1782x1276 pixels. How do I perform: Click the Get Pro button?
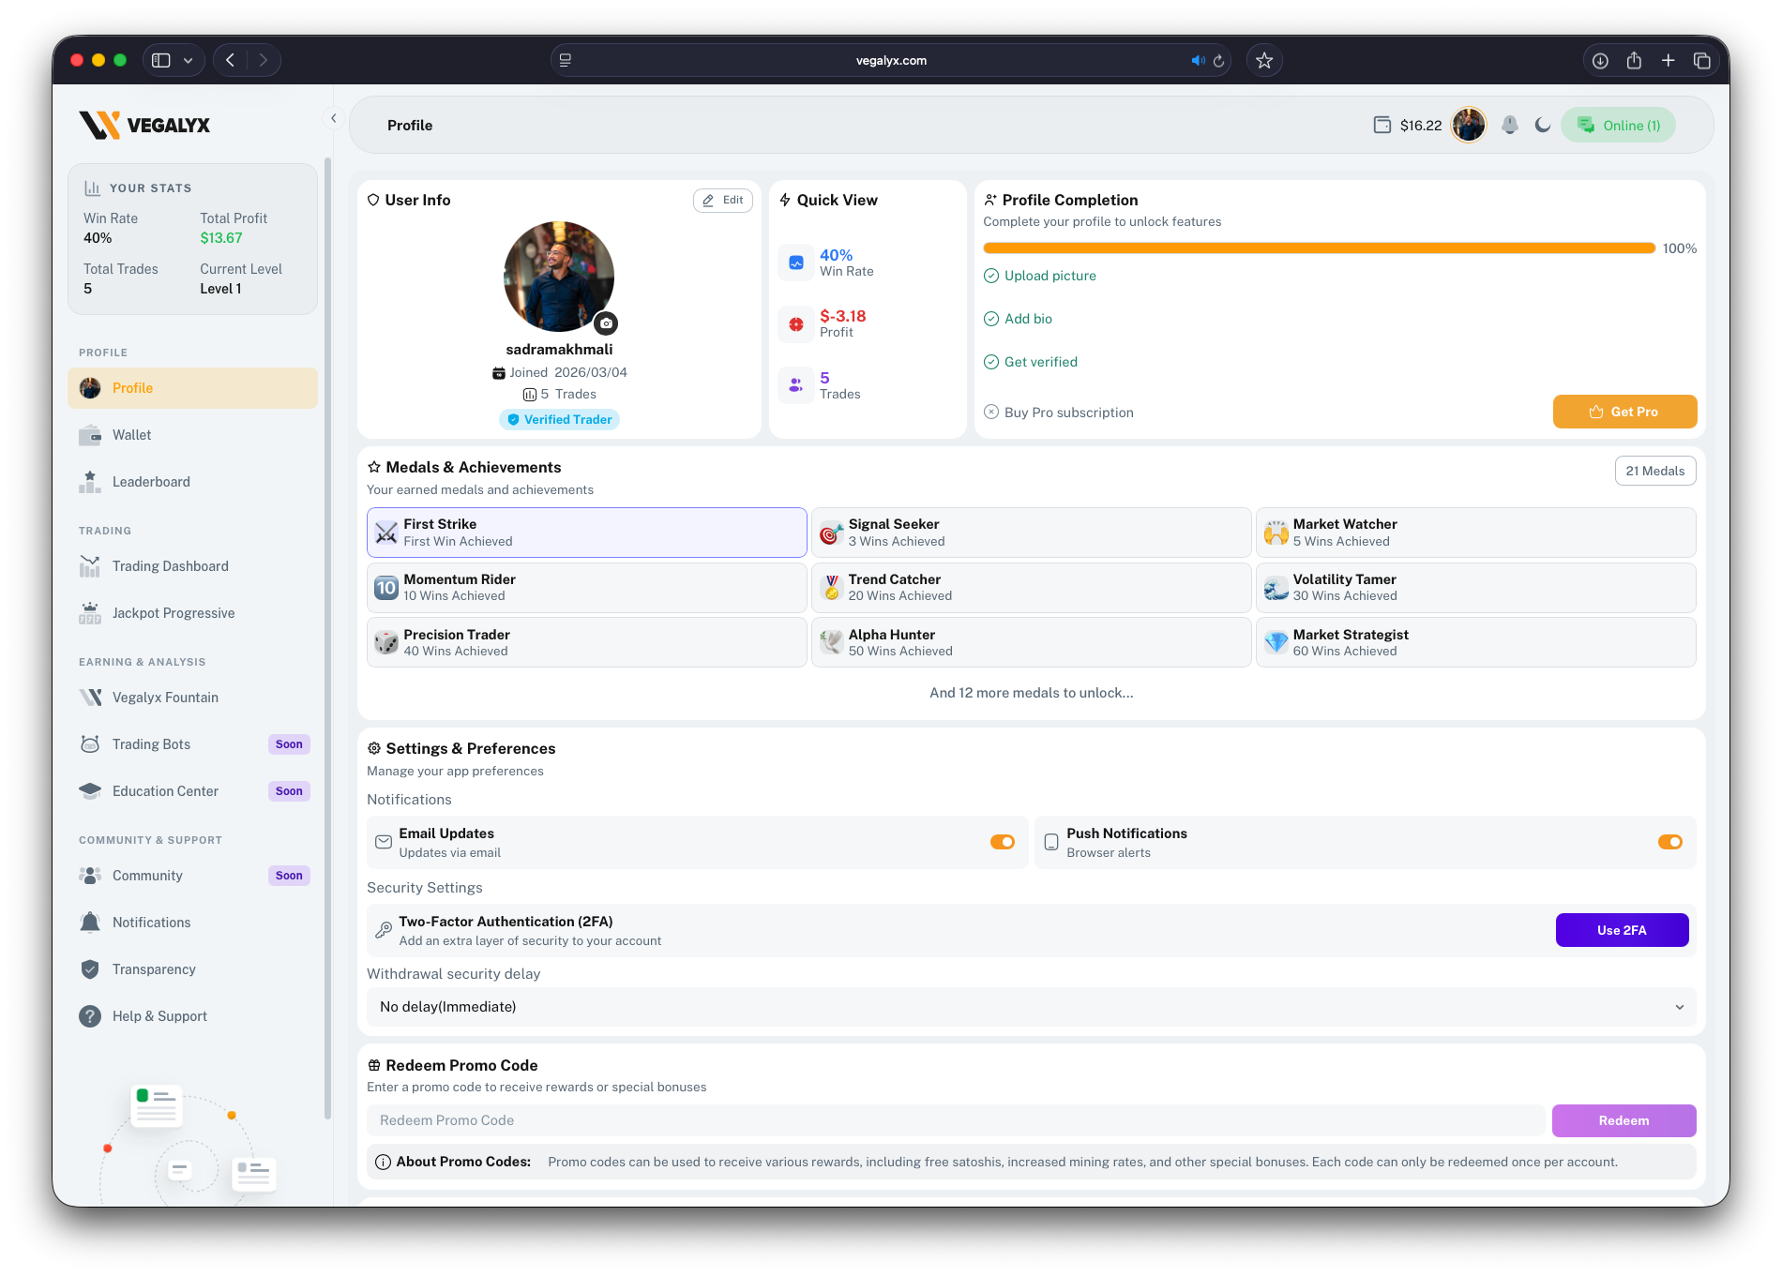(1624, 412)
